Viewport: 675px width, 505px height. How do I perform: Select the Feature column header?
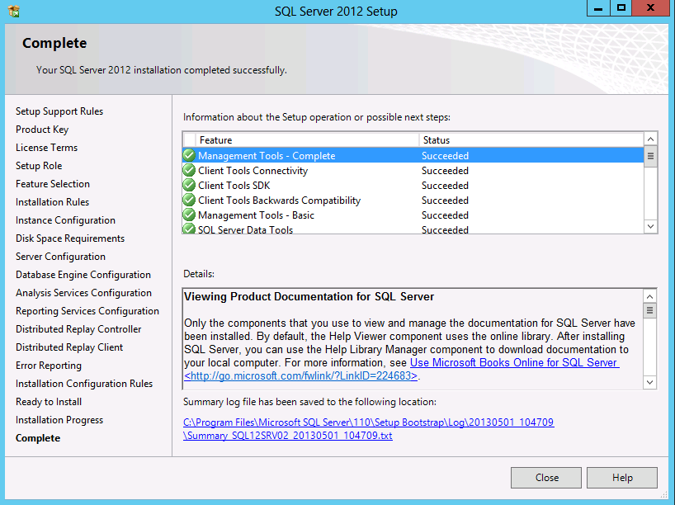(x=307, y=140)
